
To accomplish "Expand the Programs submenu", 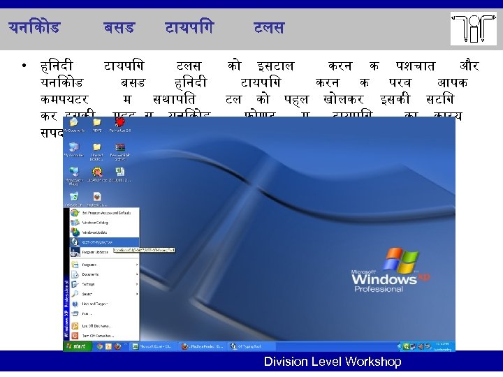I will coord(105,265).
